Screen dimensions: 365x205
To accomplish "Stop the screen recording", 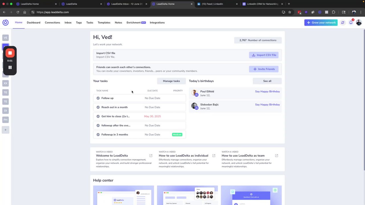I will [10, 53].
